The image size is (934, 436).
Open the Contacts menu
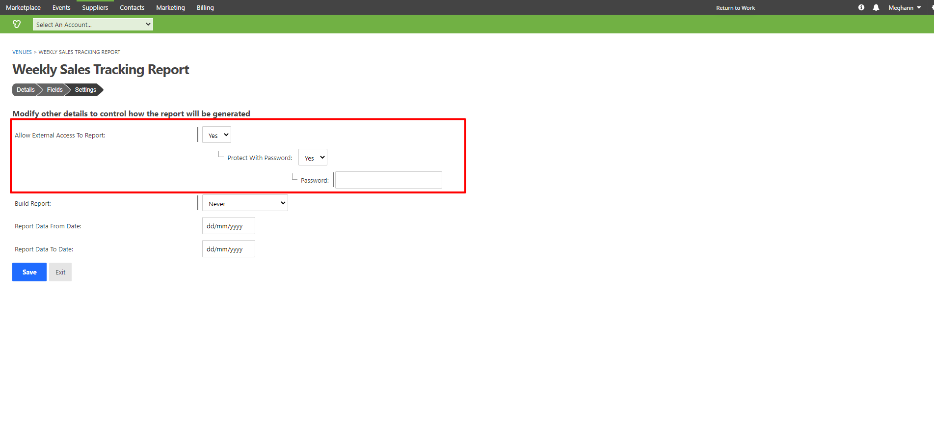(x=132, y=7)
